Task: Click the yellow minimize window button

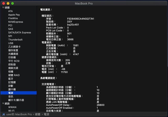Action: [8, 3]
